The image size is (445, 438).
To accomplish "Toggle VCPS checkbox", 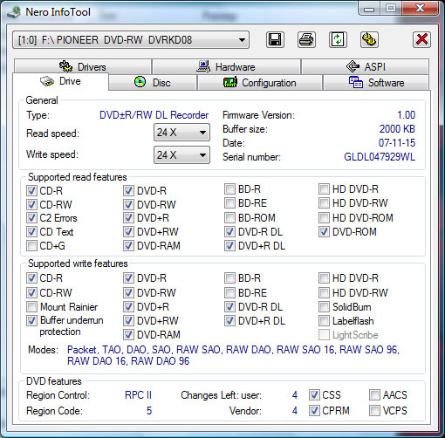I will click(x=374, y=410).
